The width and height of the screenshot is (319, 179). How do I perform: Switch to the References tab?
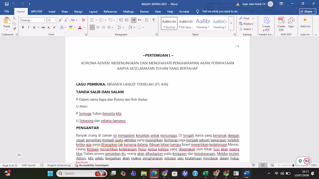[x=110, y=12]
